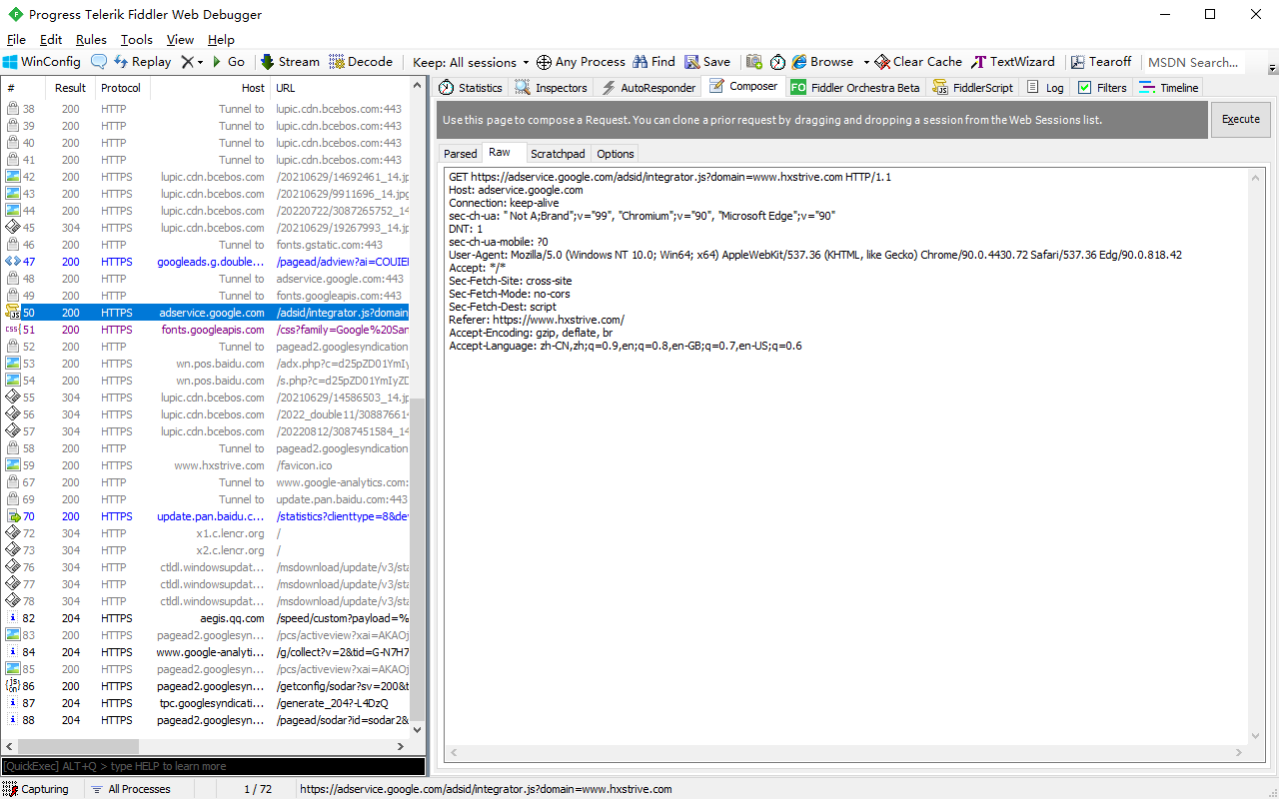Open the Keep: All sessions dropdown

pyautogui.click(x=471, y=62)
